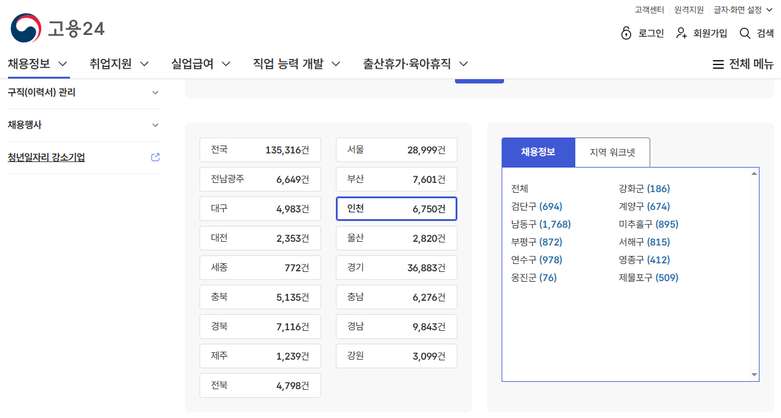Open the 전체 메뉴 hamburger icon
The height and width of the screenshot is (418, 781).
pos(718,64)
